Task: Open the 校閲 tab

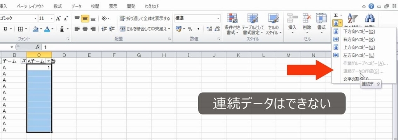Action: tap(95, 6)
